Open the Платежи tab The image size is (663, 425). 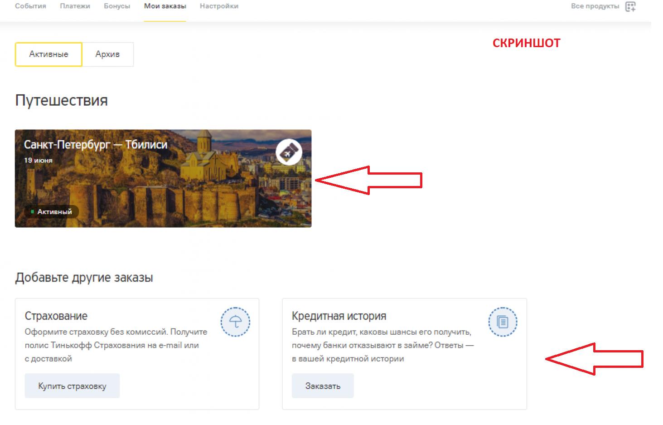click(75, 6)
